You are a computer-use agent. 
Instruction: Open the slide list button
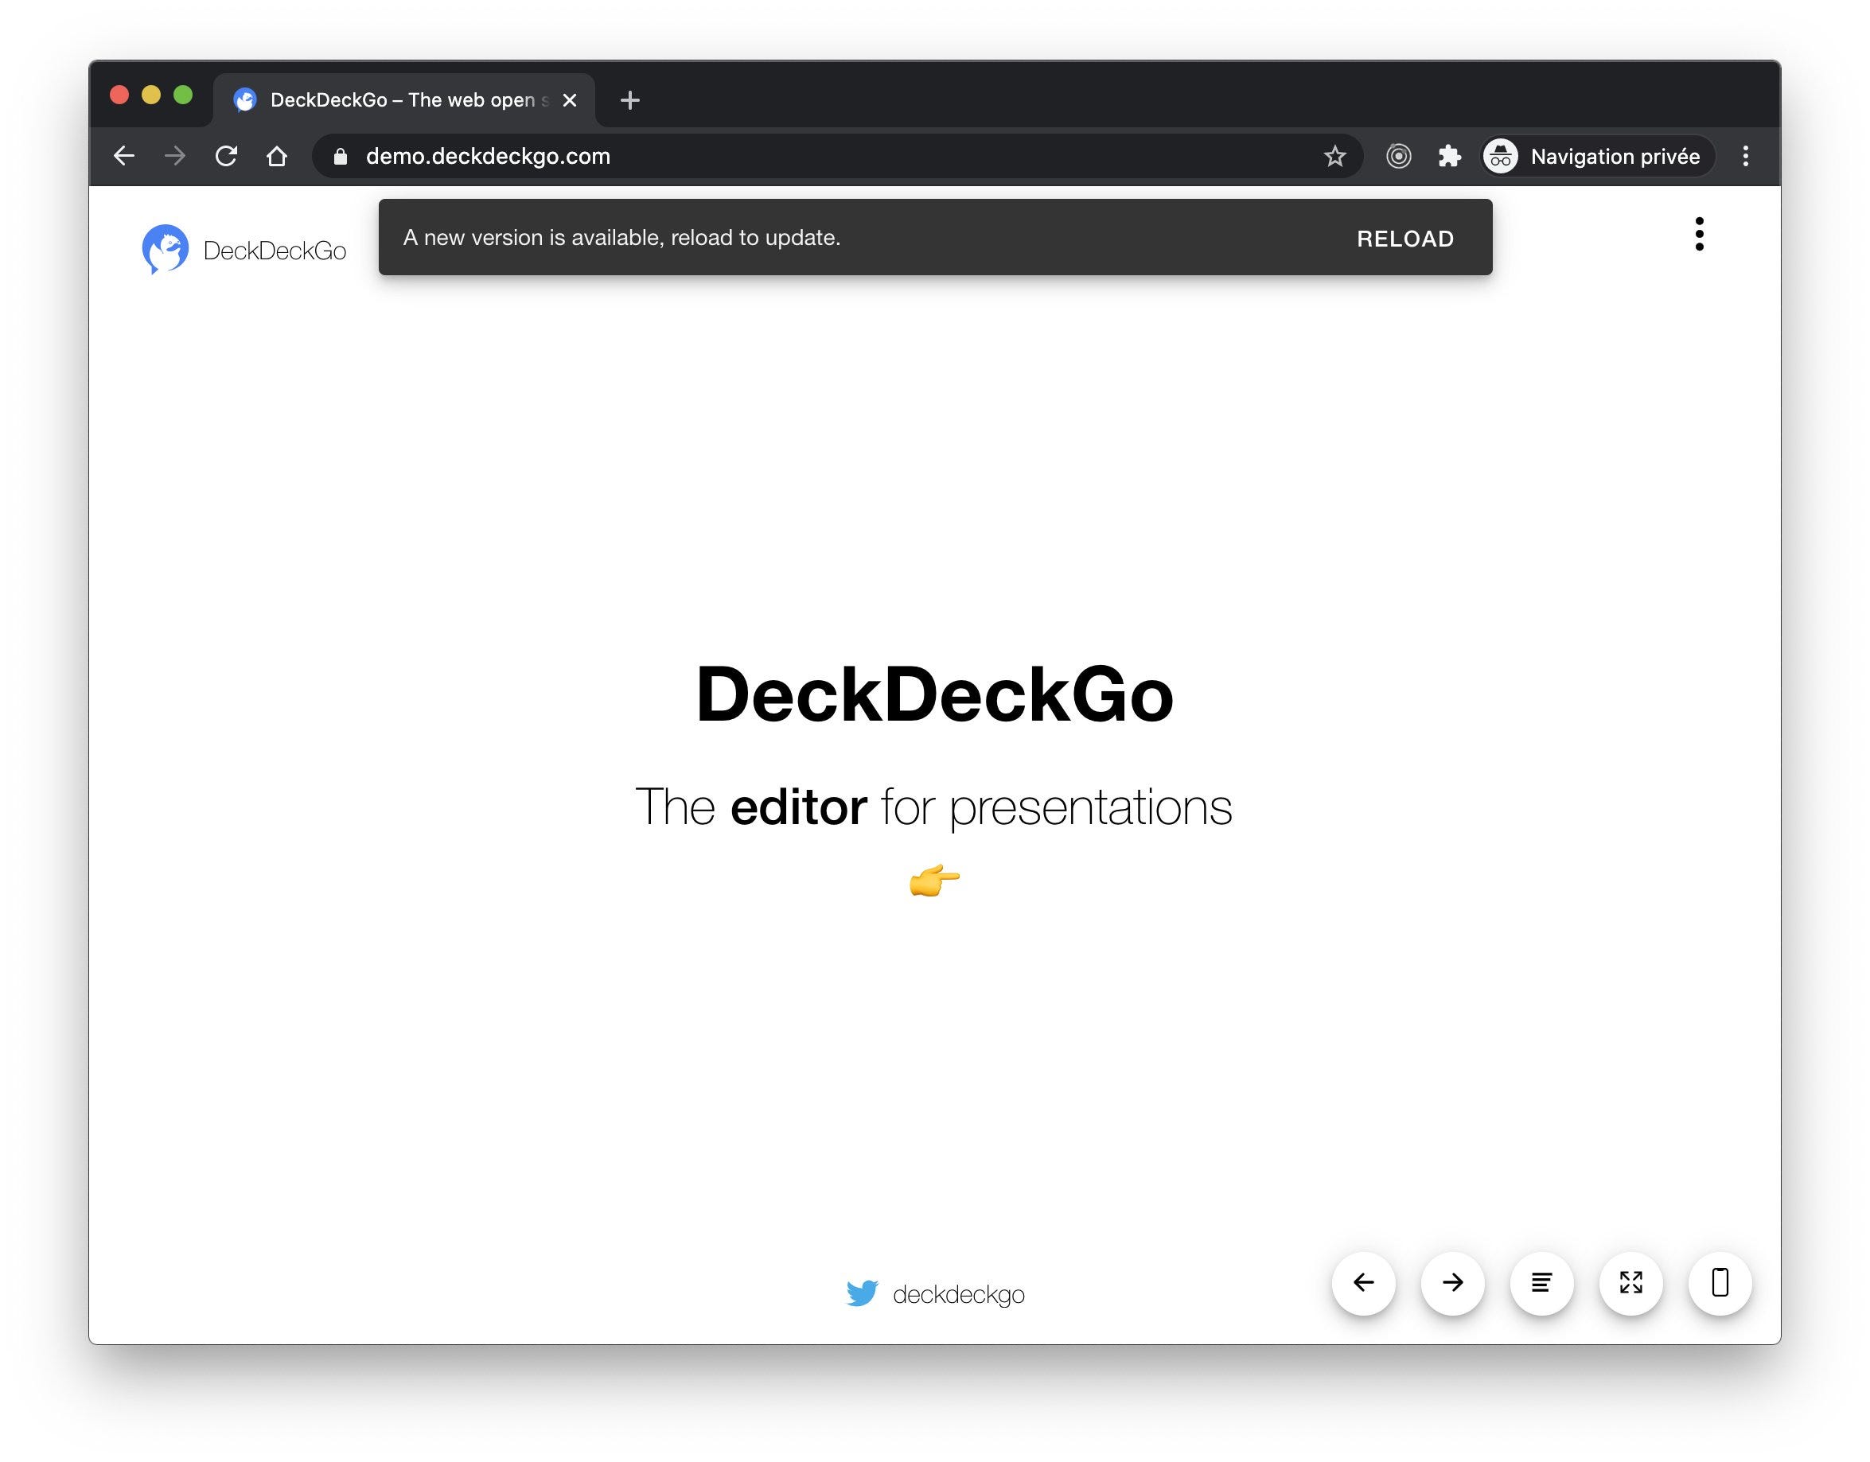pyautogui.click(x=1541, y=1282)
